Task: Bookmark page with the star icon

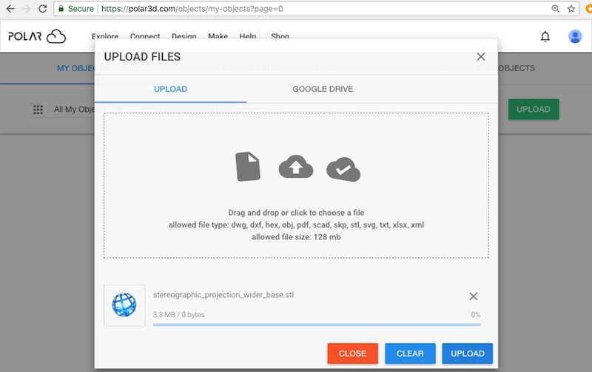Action: (x=571, y=9)
